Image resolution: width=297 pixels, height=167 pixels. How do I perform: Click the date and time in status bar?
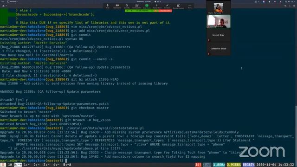tap(275, 165)
